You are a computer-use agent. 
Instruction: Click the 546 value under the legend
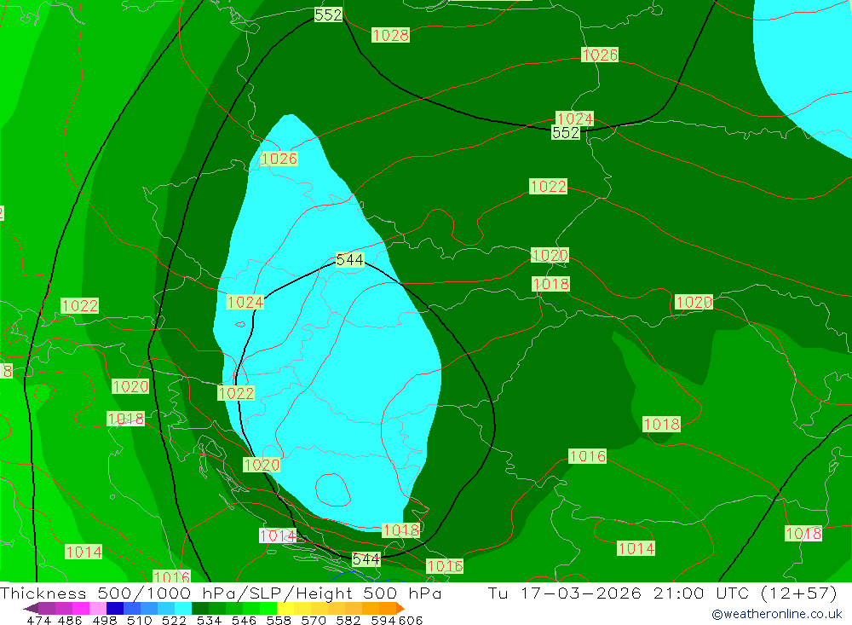click(244, 621)
